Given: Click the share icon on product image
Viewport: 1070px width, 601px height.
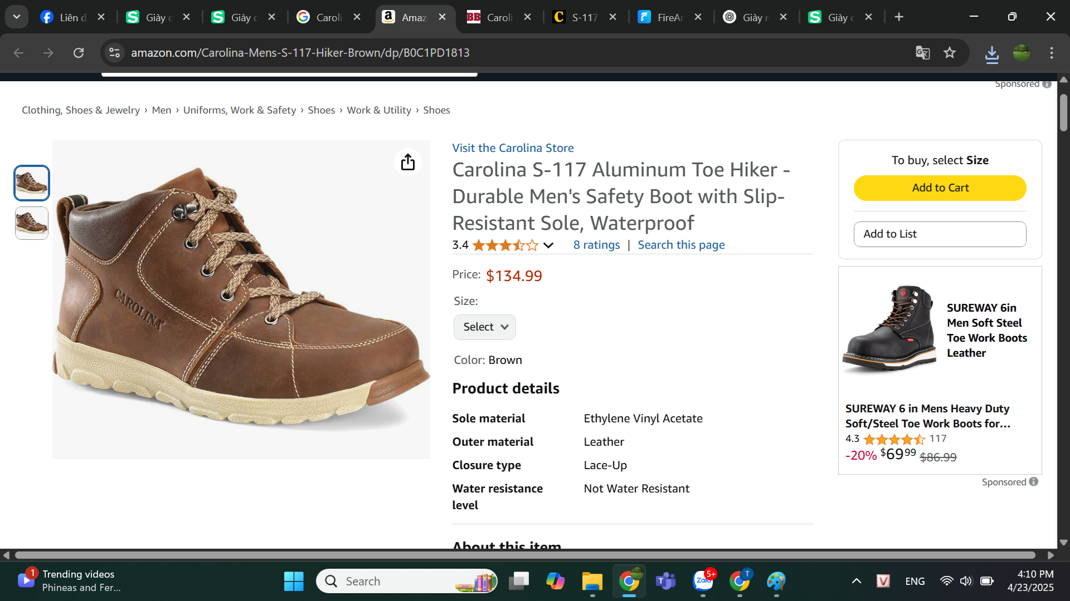Looking at the screenshot, I should 408,162.
